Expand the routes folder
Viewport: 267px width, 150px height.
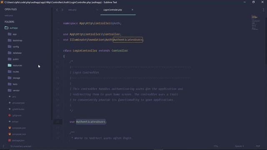(16, 72)
